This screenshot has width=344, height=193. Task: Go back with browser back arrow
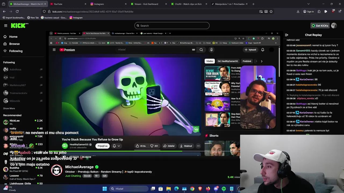[4, 12]
